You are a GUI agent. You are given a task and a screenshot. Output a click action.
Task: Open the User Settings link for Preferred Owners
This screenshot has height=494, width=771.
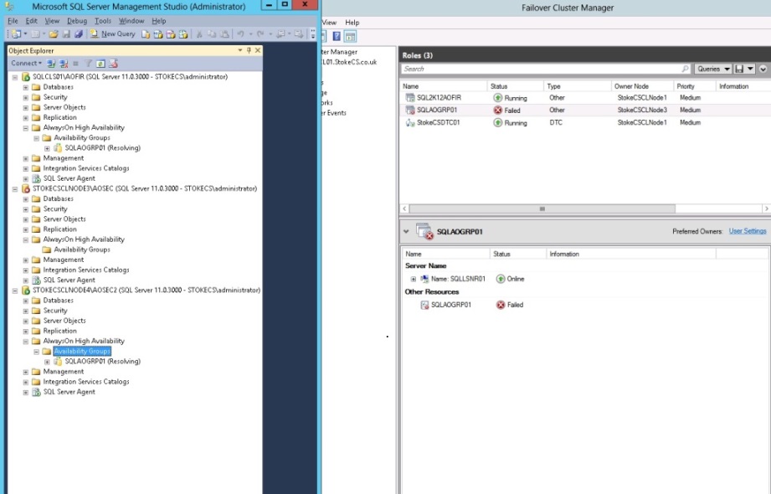tap(748, 231)
